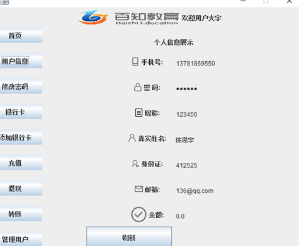The height and width of the screenshot is (246, 299).
Task: Click the phone number 13781869550
Action: (196, 64)
